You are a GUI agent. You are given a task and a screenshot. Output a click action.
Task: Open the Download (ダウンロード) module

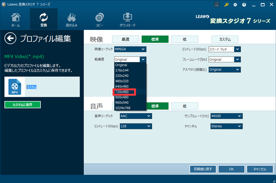(x=127, y=20)
